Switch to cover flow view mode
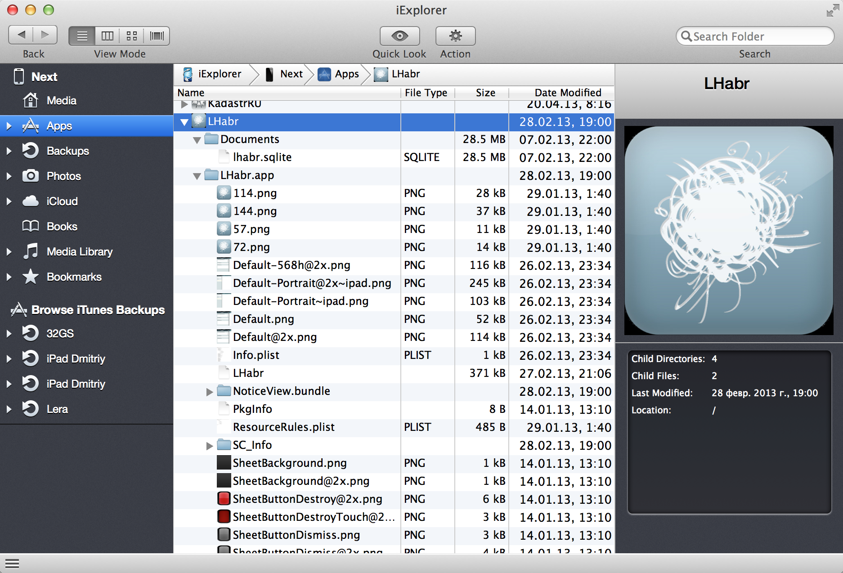The image size is (843, 573). click(x=157, y=36)
